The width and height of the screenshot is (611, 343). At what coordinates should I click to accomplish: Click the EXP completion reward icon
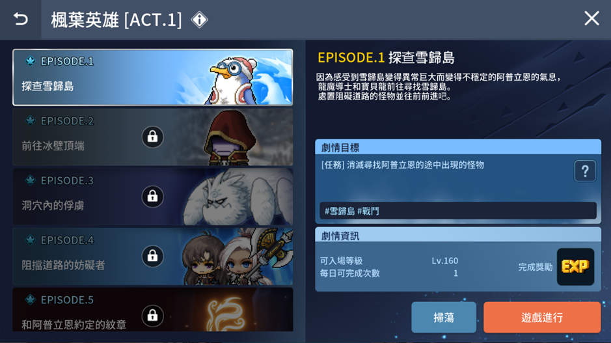[575, 267]
